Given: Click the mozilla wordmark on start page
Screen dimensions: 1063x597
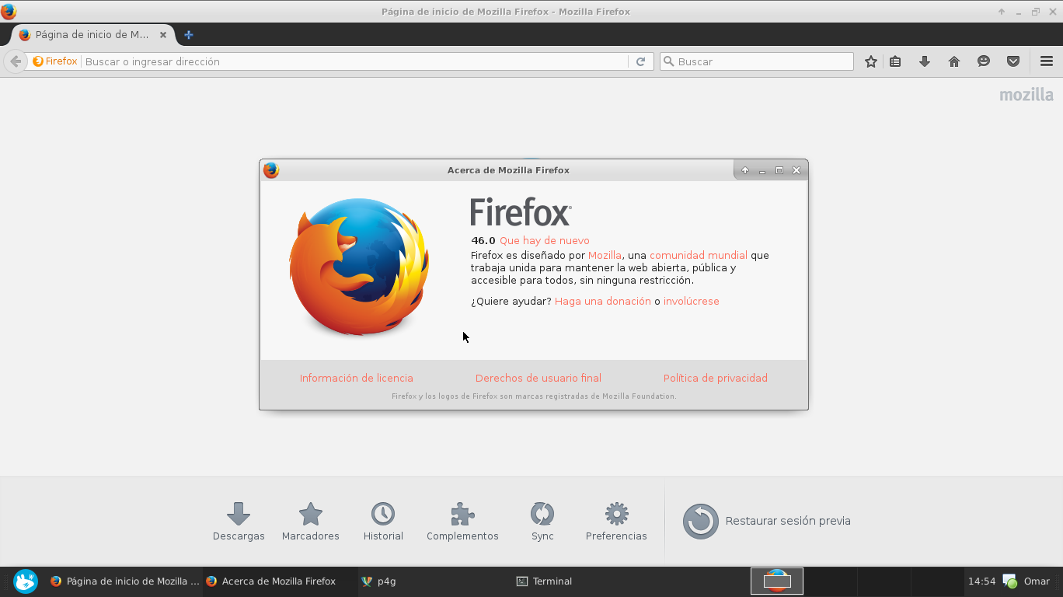Looking at the screenshot, I should (x=1026, y=96).
